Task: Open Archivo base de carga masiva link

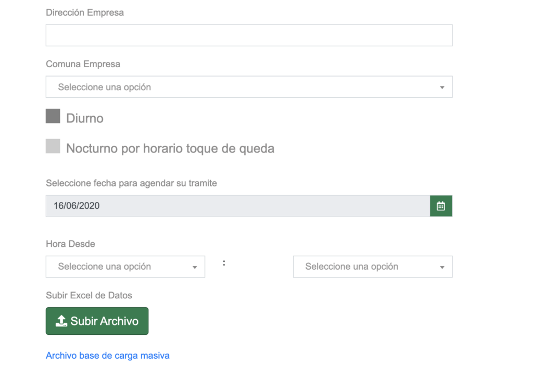Action: click(108, 356)
